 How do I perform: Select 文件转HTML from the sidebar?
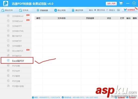tap(16, 31)
